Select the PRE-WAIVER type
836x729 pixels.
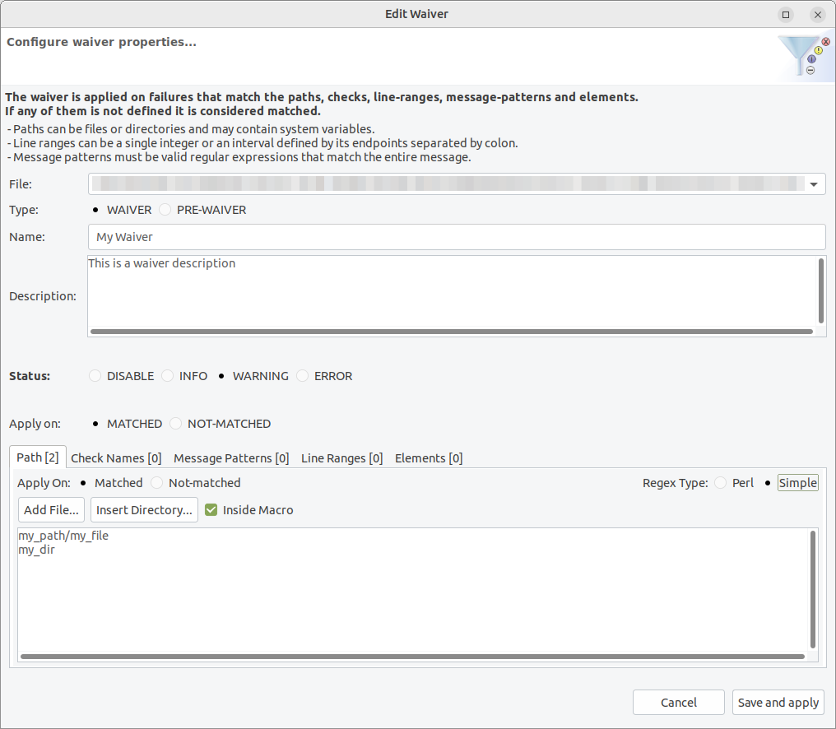(x=164, y=210)
